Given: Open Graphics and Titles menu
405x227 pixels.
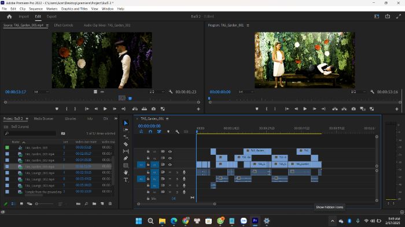Looking at the screenshot, I should (x=74, y=9).
